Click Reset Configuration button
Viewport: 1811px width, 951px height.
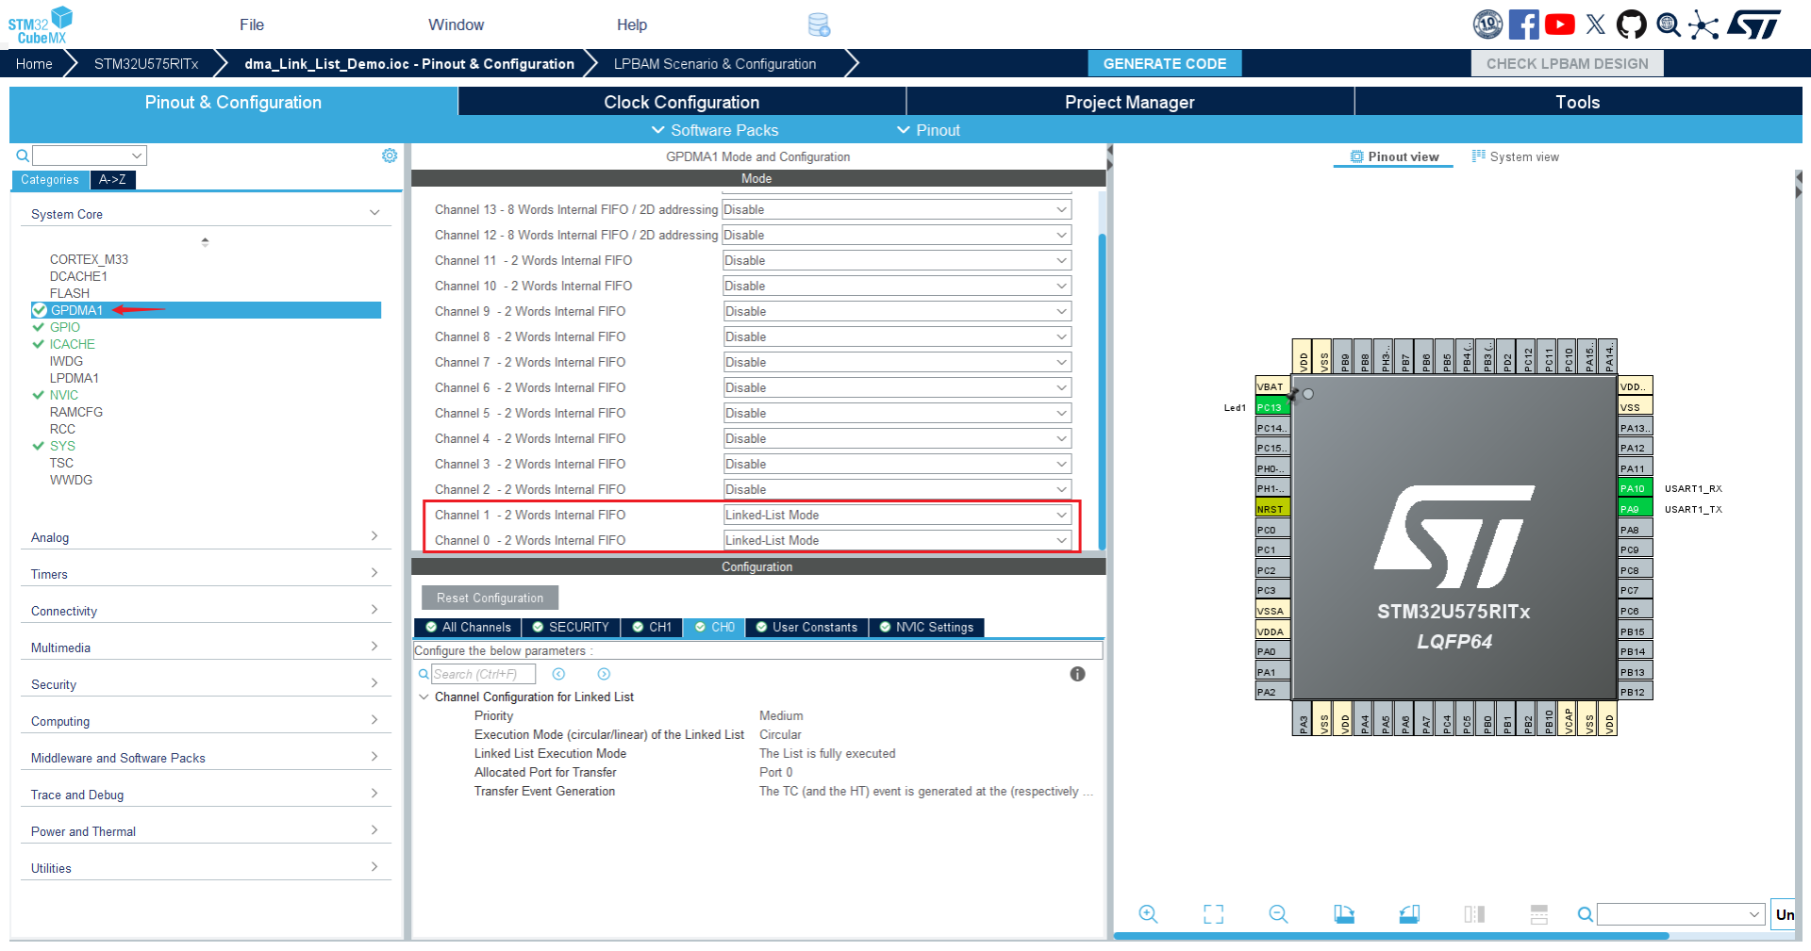490,598
